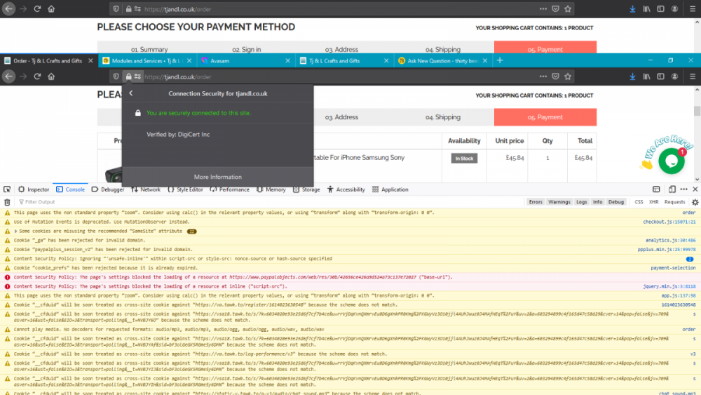Open a new tab with plus button
The height and width of the screenshot is (395, 701).
click(500, 61)
